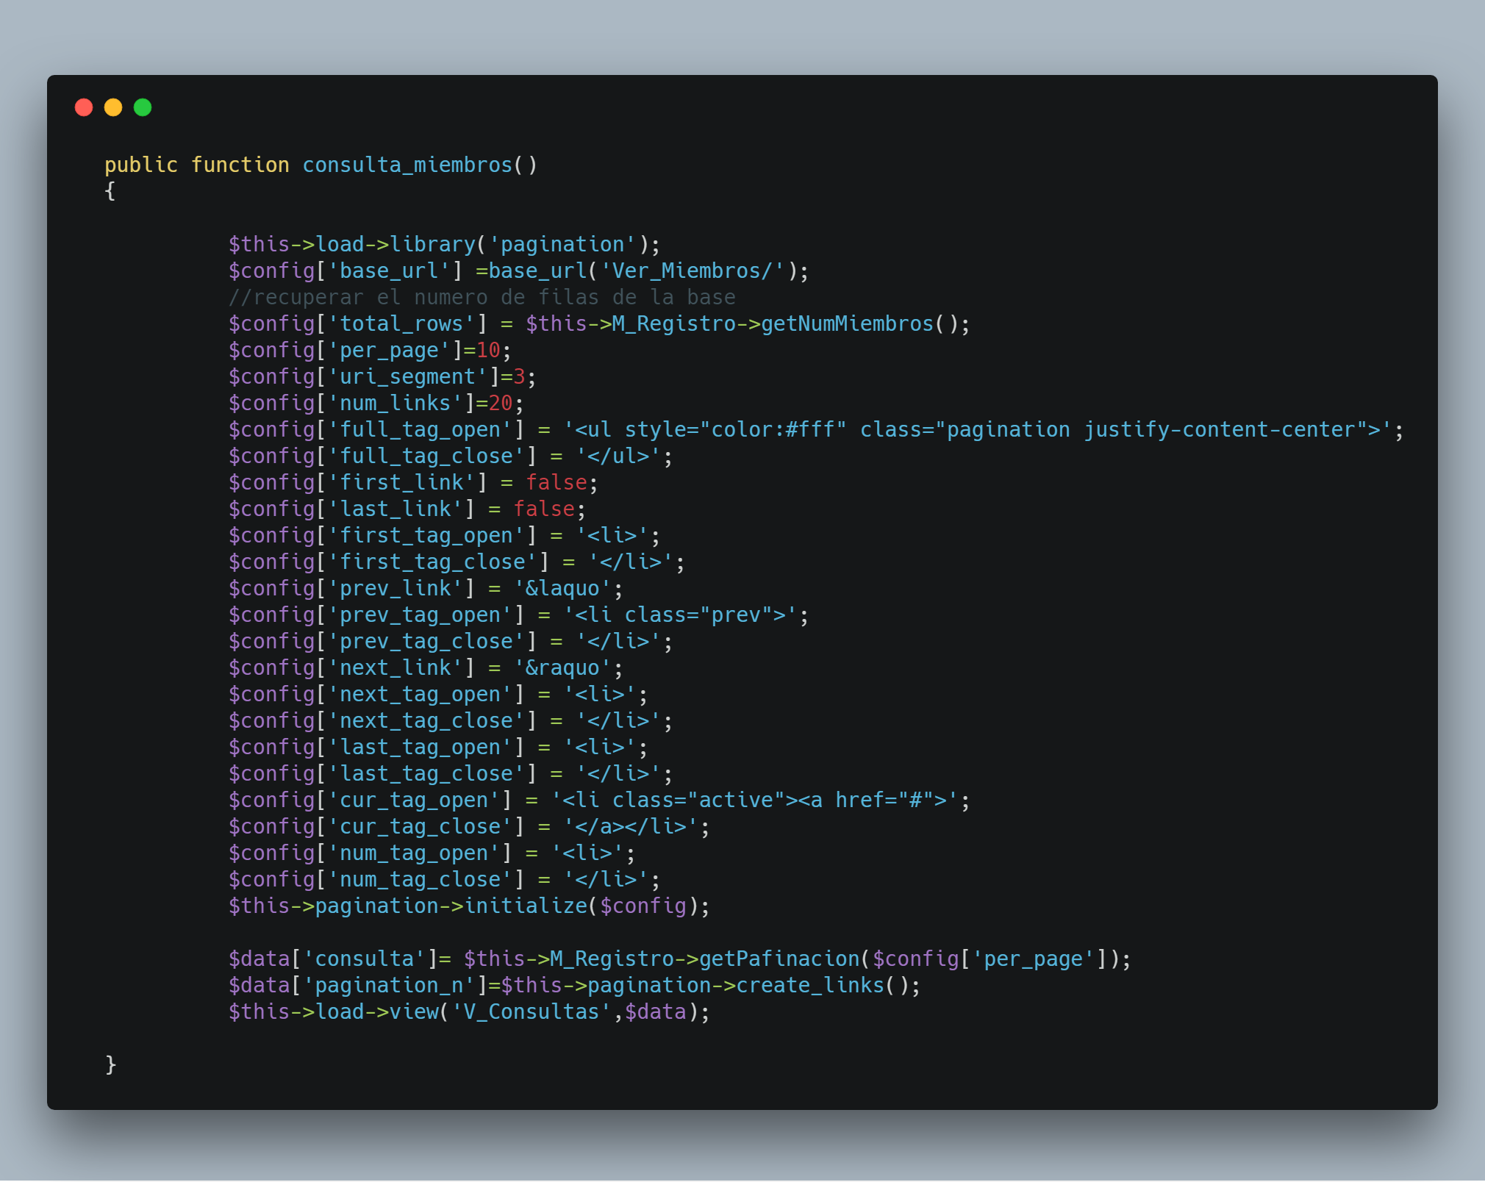Click the 'last_tag_open' config line

click(x=438, y=747)
